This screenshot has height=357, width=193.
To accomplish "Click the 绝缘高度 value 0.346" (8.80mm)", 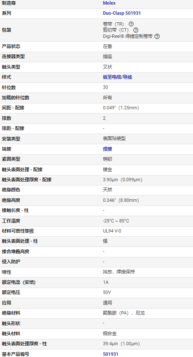I will [121, 200].
